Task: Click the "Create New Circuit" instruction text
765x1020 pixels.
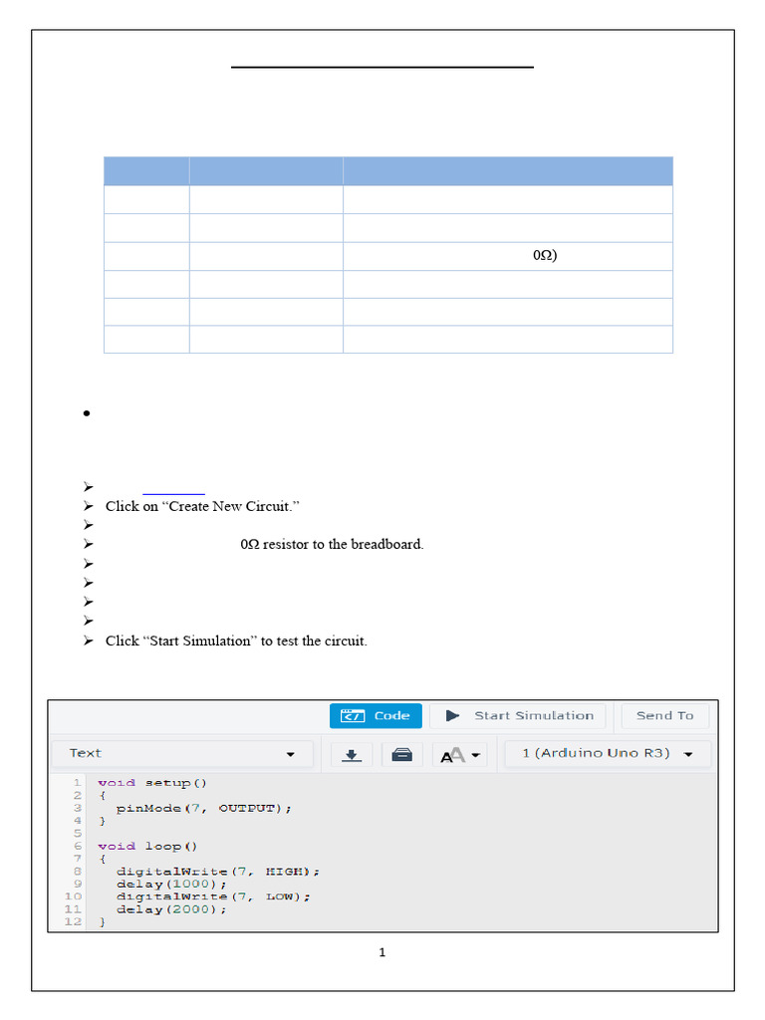Action: (202, 506)
